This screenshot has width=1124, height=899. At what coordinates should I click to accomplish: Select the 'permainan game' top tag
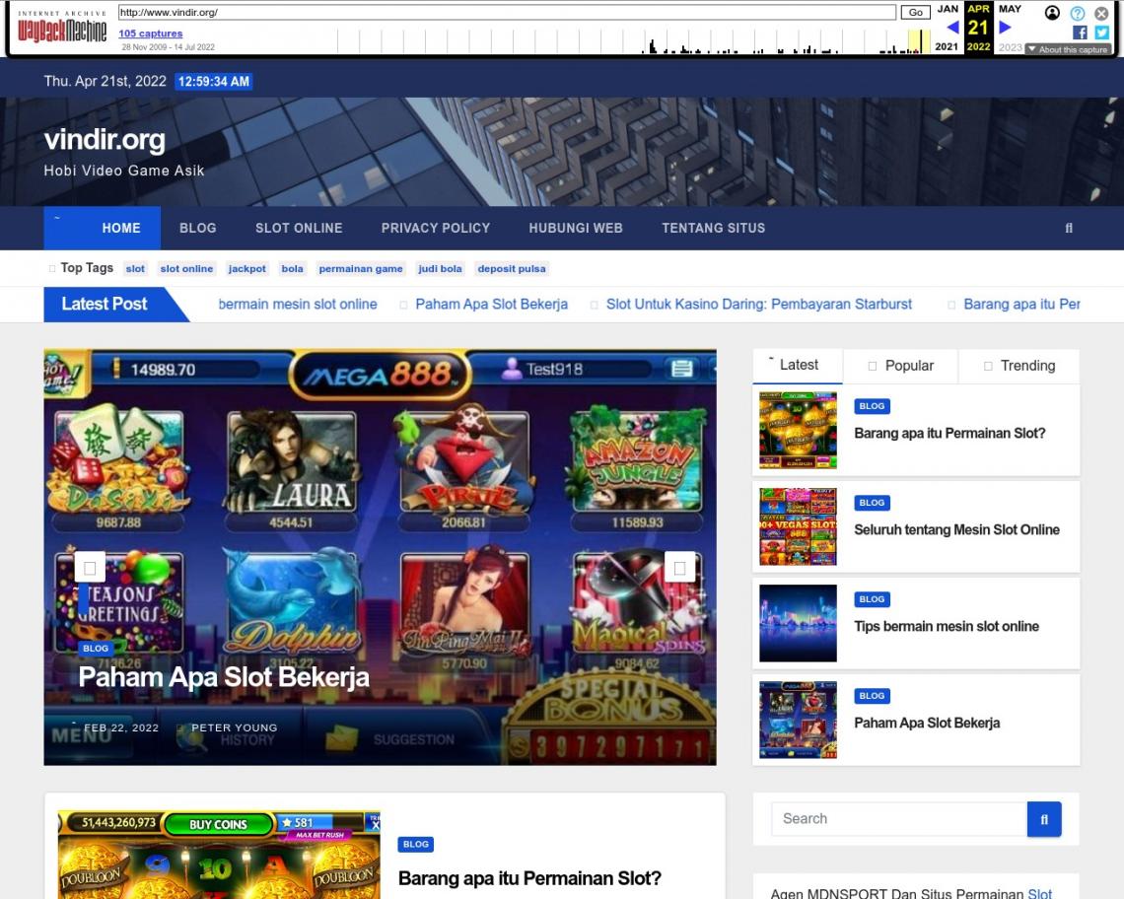click(361, 269)
